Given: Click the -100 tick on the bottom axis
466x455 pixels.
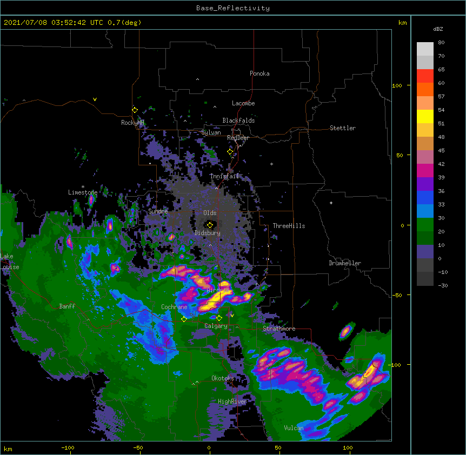Looking at the screenshot, I should click(x=68, y=447).
